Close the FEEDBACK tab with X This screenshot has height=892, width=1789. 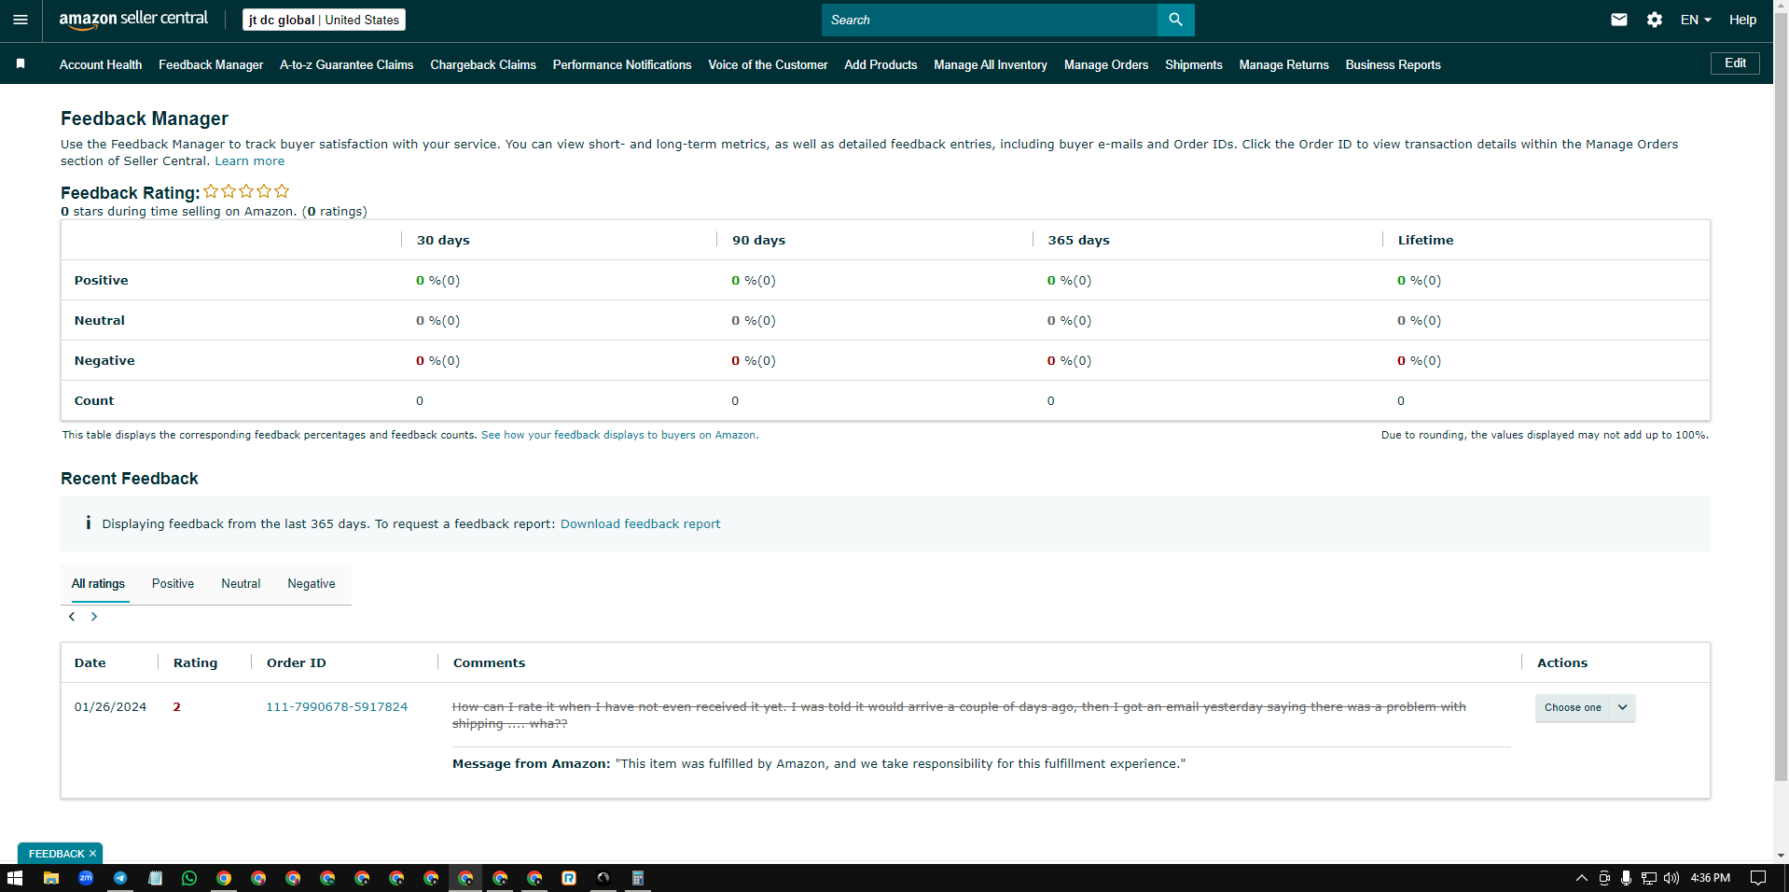(x=92, y=854)
